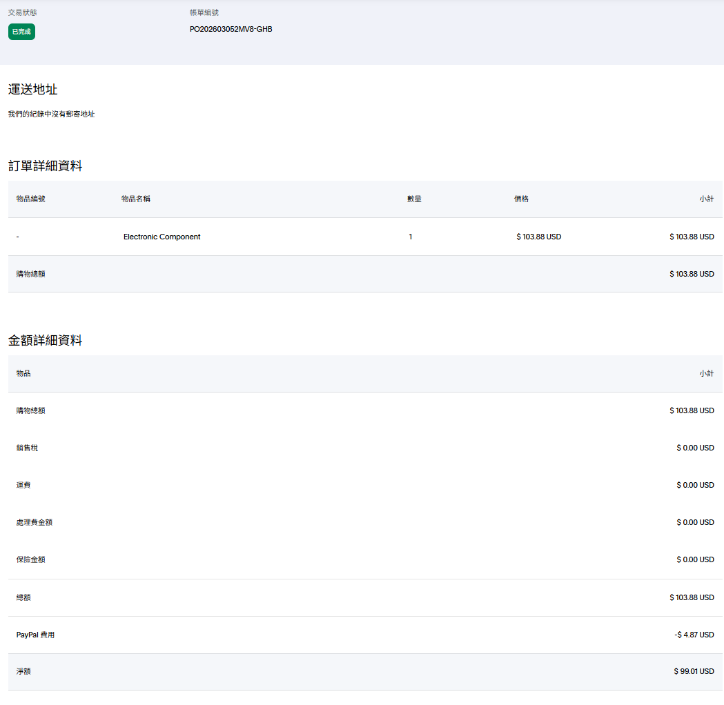724x705 pixels.
Task: Click the PayPal 費用 row label
Action: pyautogui.click(x=35, y=635)
